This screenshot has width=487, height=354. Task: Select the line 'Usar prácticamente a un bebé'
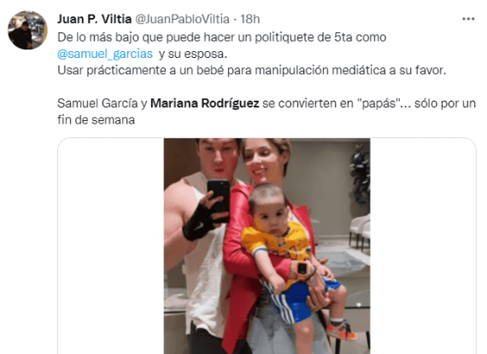[x=251, y=70]
